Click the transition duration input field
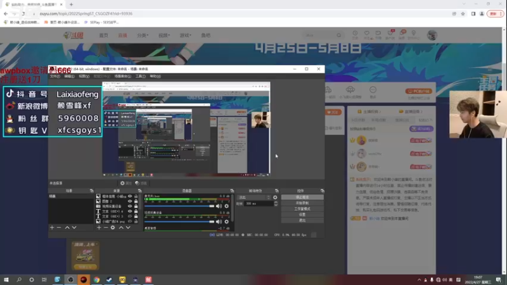The width and height of the screenshot is (507, 285). pos(259,203)
